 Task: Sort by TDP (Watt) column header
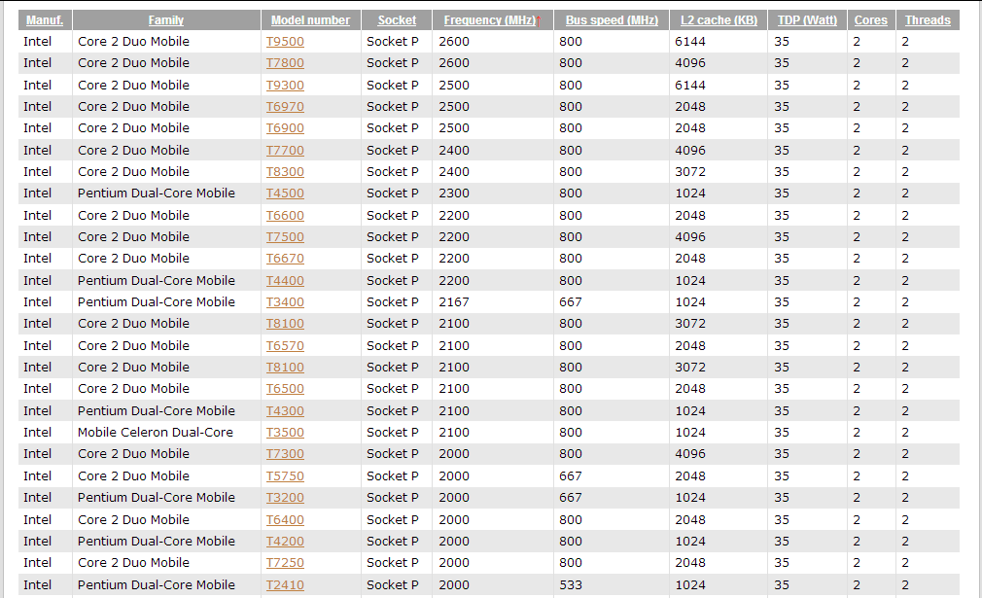pos(807,20)
